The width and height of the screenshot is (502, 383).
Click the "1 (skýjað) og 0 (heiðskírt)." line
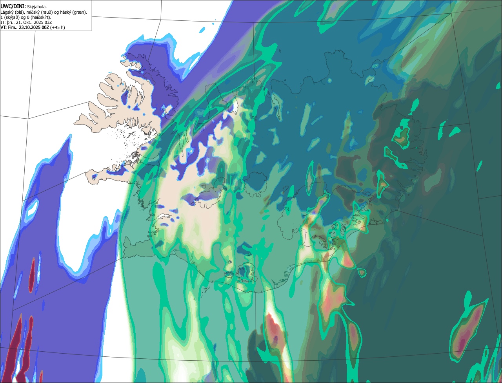click(x=26, y=17)
